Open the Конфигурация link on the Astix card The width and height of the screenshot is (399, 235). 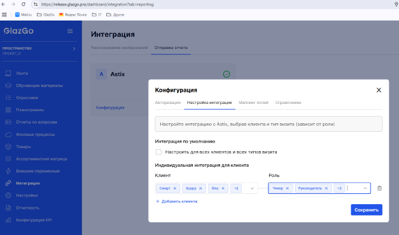point(110,108)
